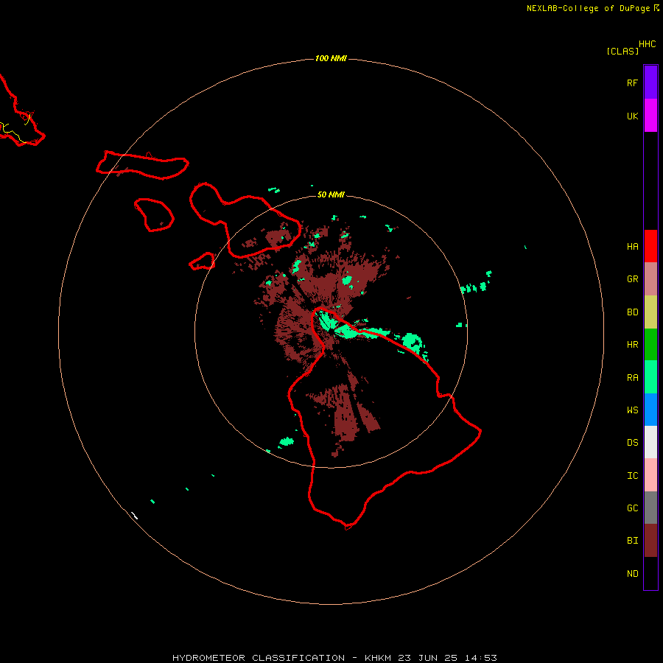This screenshot has width=663, height=663.
Task: Click the "HR" legend label
Action: (632, 345)
